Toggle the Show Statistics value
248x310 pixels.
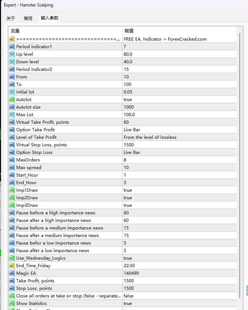pyautogui.click(x=128, y=304)
